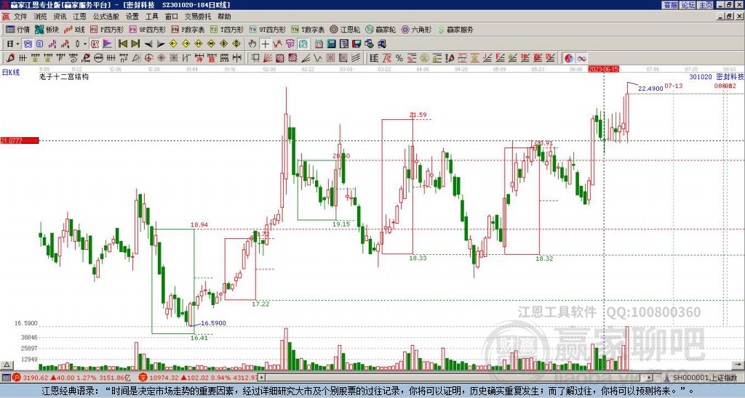Image resolution: width=745 pixels, height=398 pixels.
Task: Open the 设置 menu
Action: [132, 17]
